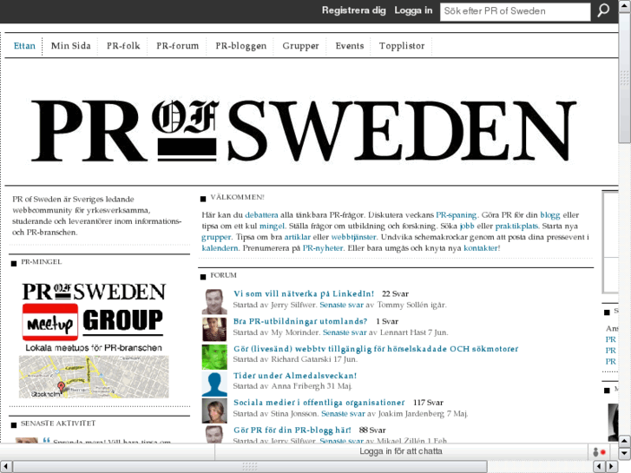631x473 pixels.
Task: Open the Ettan tab
Action: [24, 46]
